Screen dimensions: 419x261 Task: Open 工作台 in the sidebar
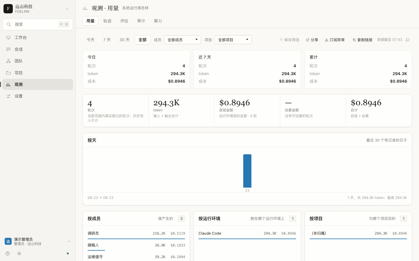click(x=38, y=37)
